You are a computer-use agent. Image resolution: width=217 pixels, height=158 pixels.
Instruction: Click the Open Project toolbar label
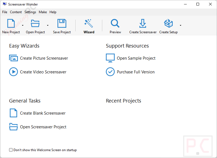click(x=35, y=32)
